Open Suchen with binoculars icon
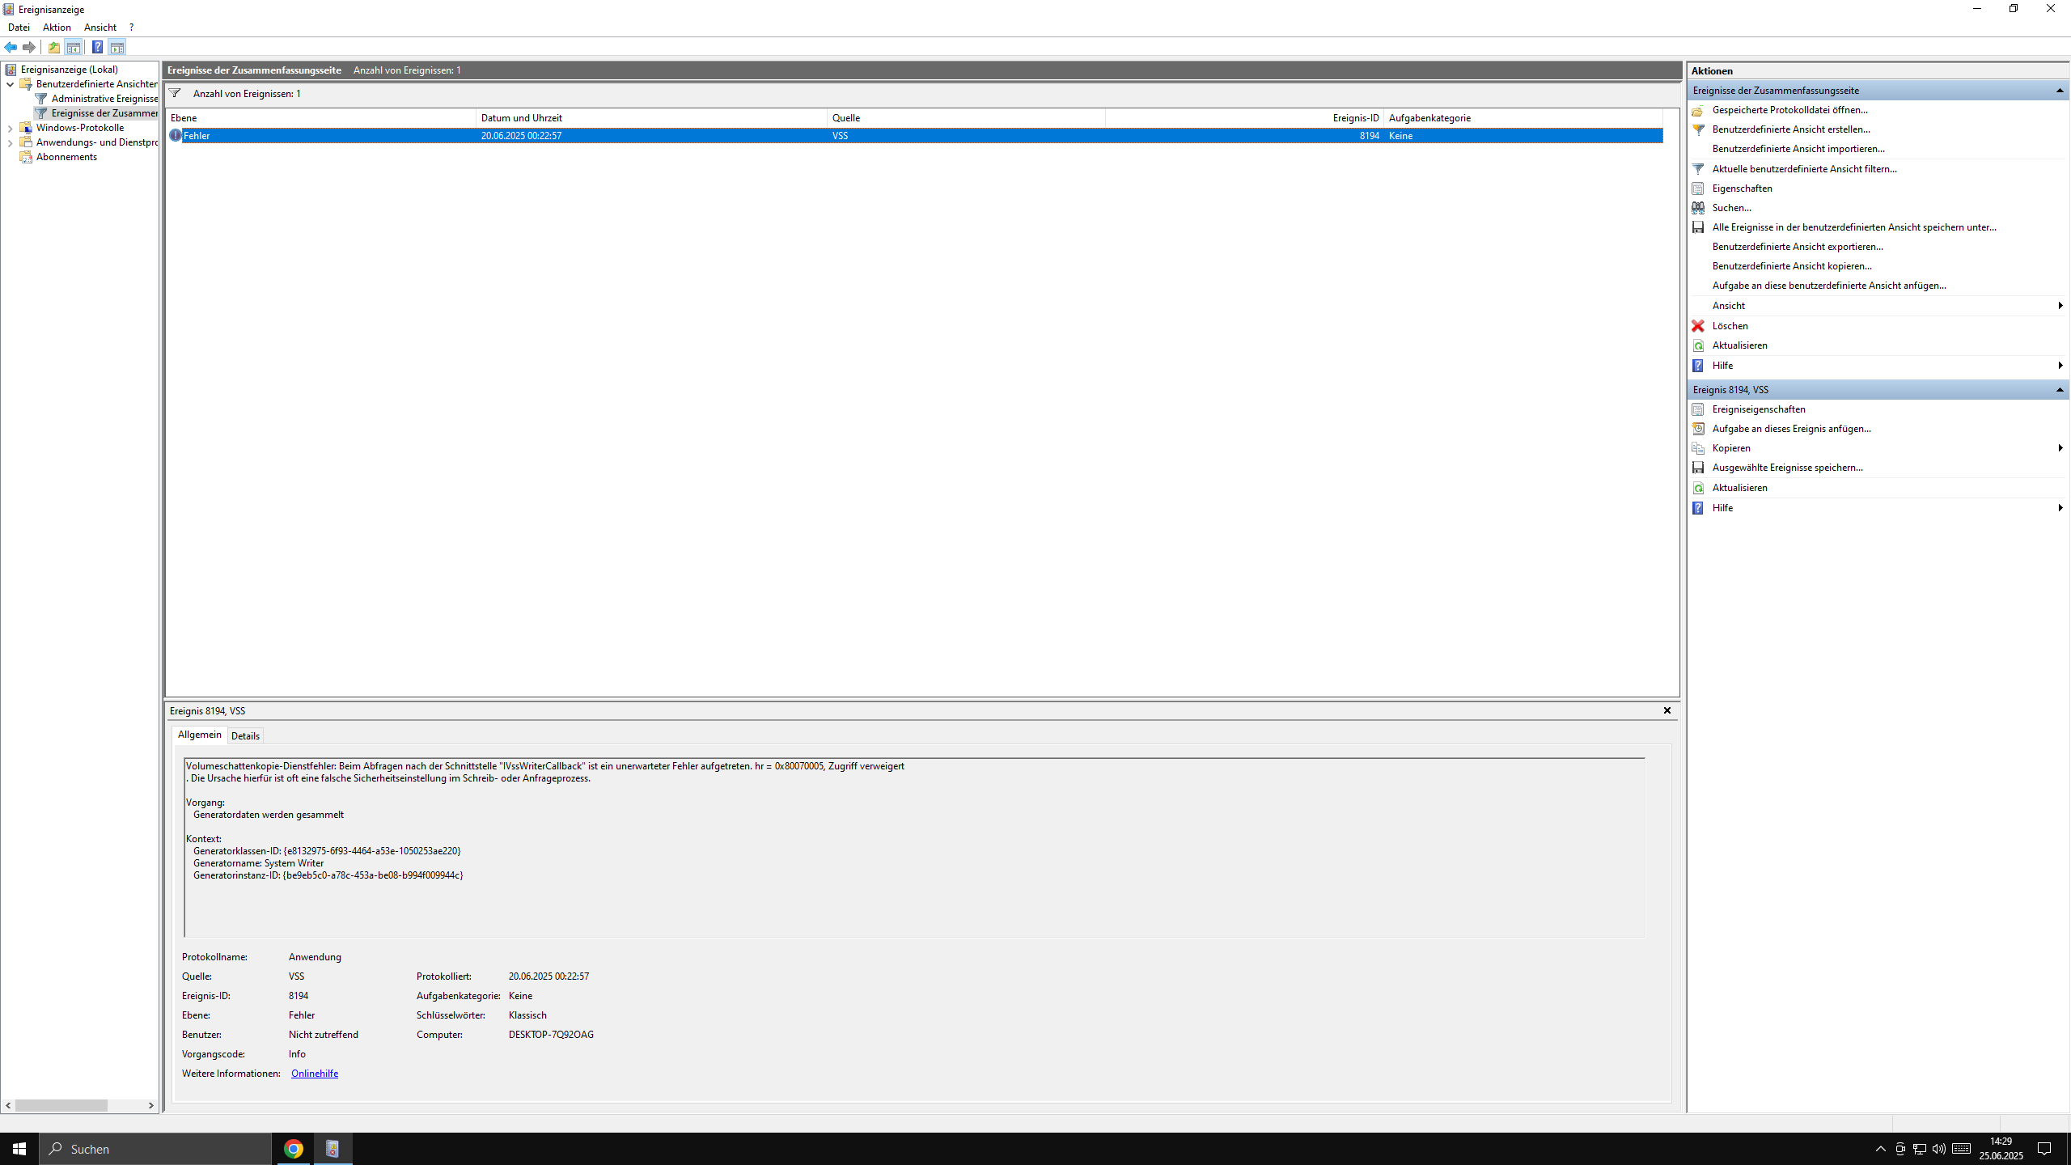The width and height of the screenshot is (2071, 1165). (1731, 208)
